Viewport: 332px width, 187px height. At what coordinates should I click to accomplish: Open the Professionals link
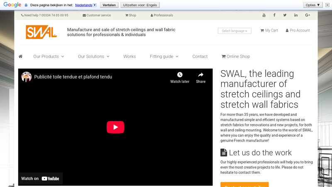point(162,15)
